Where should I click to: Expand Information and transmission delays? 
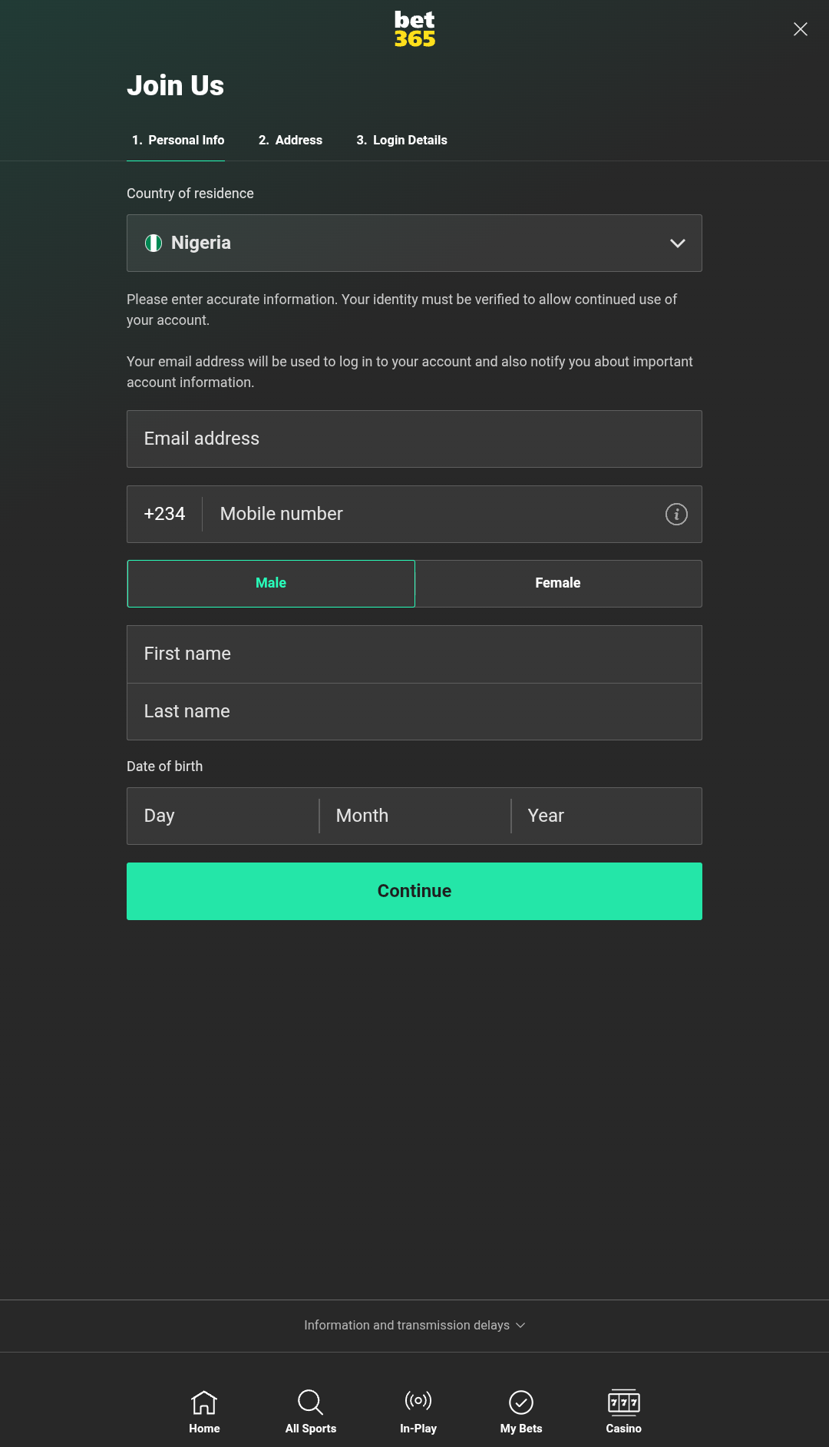(x=414, y=1325)
